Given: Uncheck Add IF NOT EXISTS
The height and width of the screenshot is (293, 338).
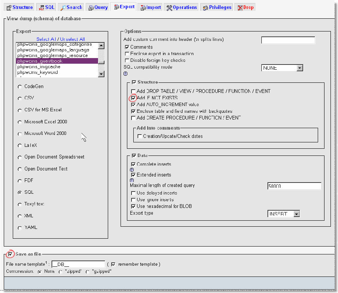Looking at the screenshot, I should pos(133,98).
